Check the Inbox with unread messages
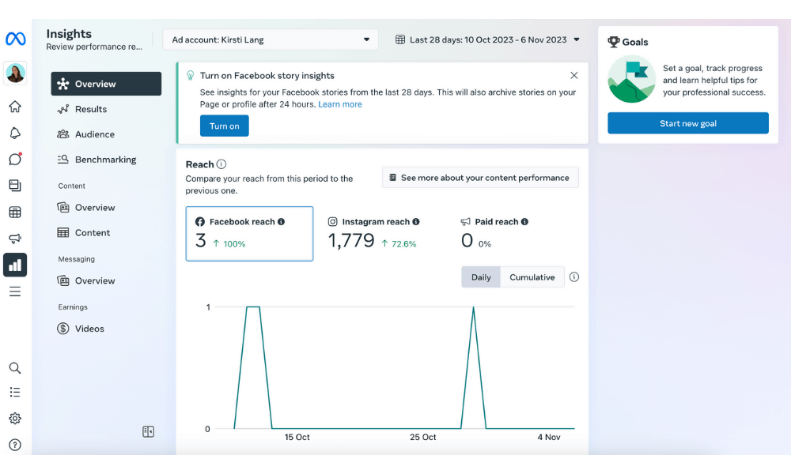The image size is (791, 474). [15, 159]
